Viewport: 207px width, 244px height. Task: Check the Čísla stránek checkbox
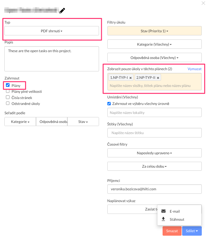pyautogui.click(x=8, y=97)
